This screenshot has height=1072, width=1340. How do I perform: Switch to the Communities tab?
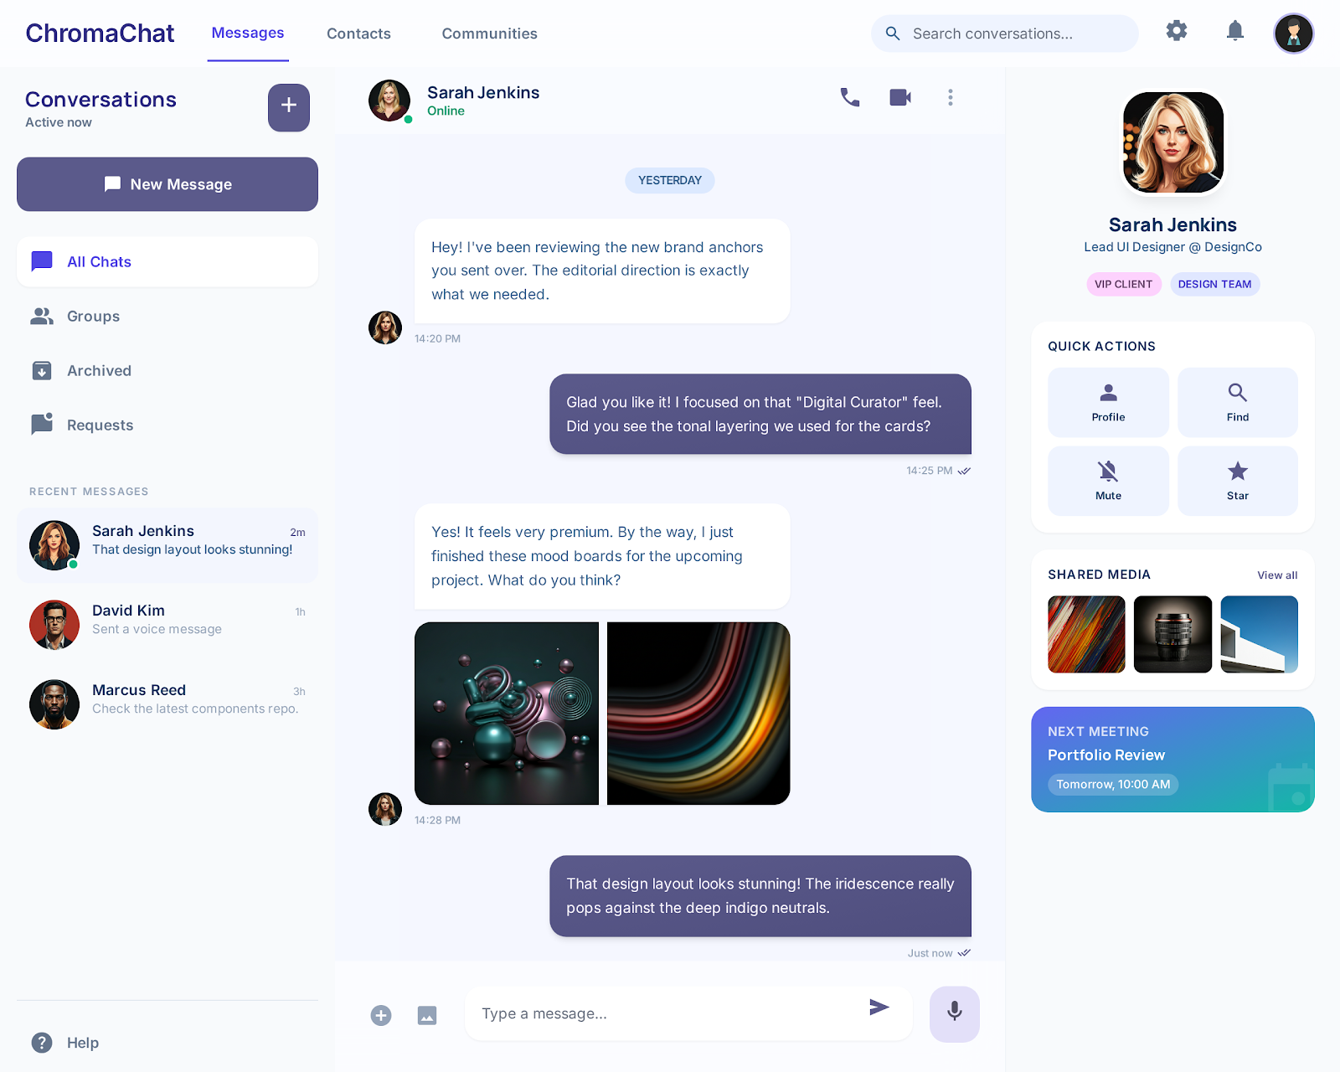(x=489, y=33)
